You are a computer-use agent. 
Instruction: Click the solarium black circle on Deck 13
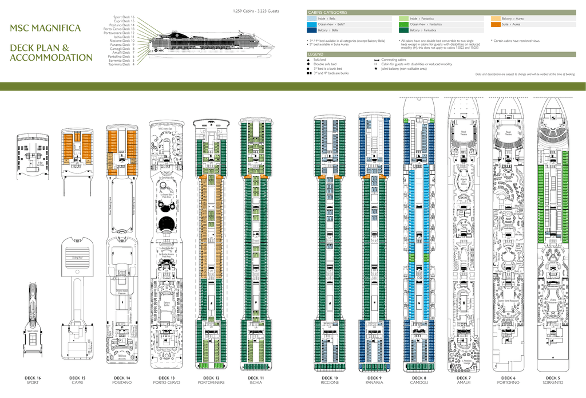pyautogui.click(x=167, y=224)
